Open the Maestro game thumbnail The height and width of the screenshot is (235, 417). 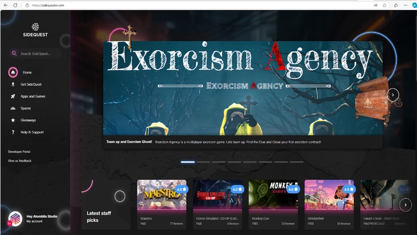pos(162,195)
